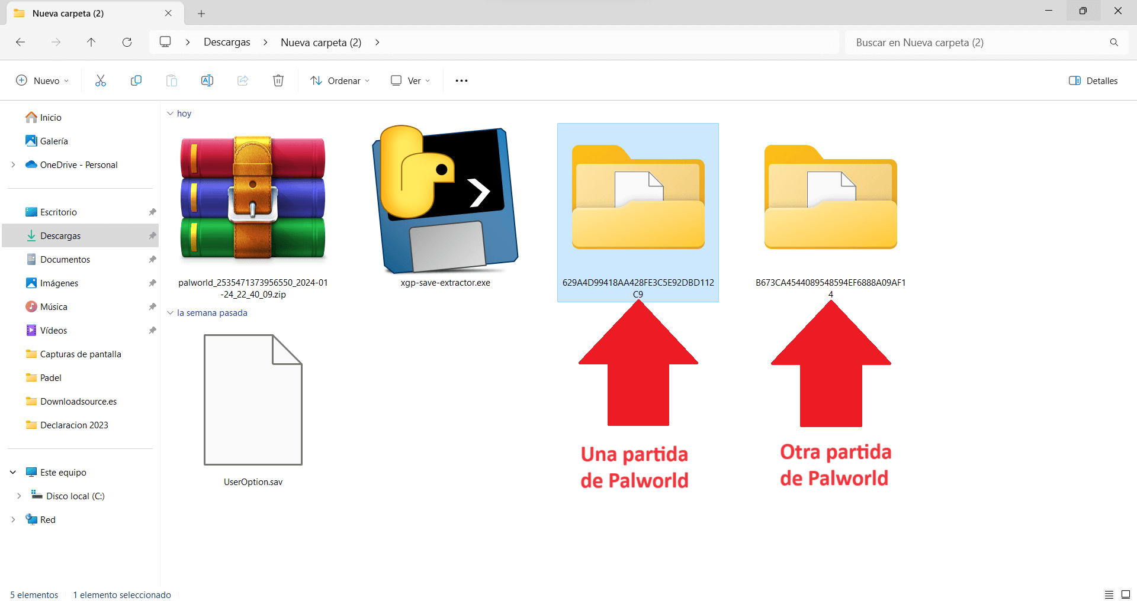Viewport: 1137px width, 601px height.
Task: Open Capturas de pantalla folder in sidebar
Action: click(81, 354)
